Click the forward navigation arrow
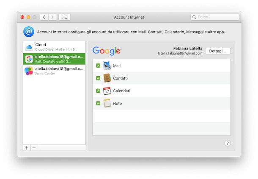The image size is (258, 179). click(52, 17)
